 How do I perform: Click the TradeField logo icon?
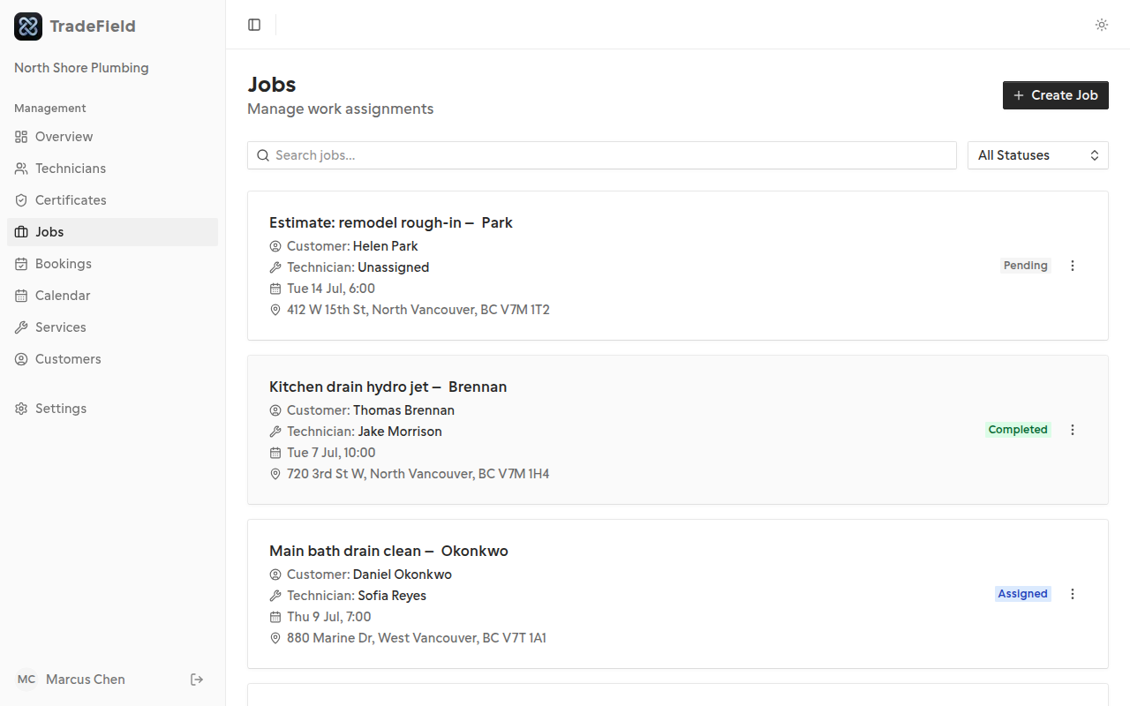28,26
